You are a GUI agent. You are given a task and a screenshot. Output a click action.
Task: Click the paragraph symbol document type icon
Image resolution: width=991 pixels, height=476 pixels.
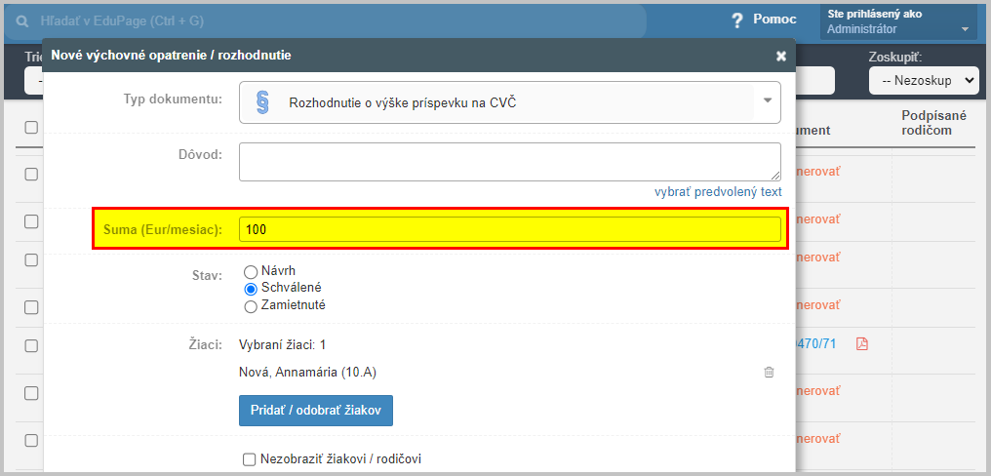pos(263,101)
